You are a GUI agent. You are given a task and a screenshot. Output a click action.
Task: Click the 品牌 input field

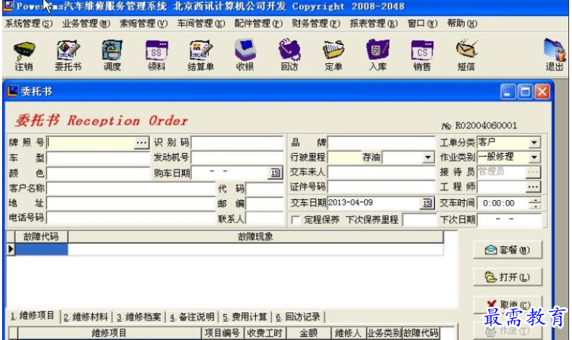(x=381, y=142)
